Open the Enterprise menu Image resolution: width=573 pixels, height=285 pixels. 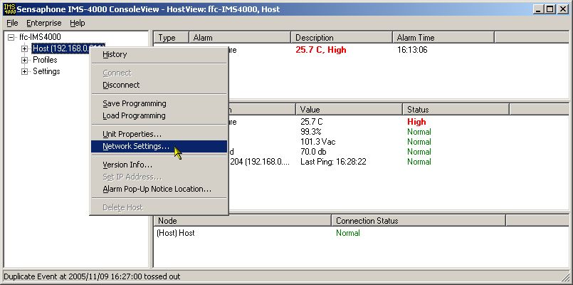pos(44,23)
